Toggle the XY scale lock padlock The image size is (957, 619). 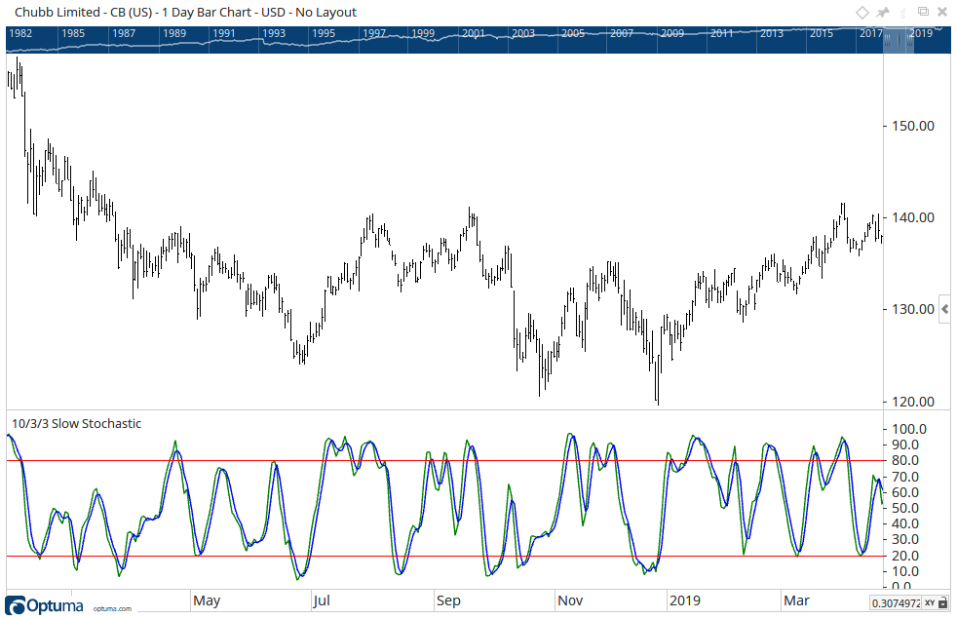click(x=943, y=603)
